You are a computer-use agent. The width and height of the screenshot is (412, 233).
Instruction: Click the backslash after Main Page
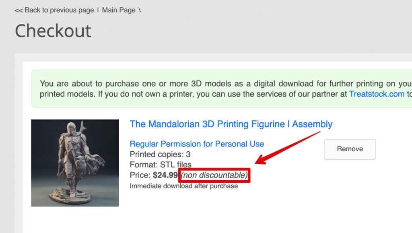140,10
